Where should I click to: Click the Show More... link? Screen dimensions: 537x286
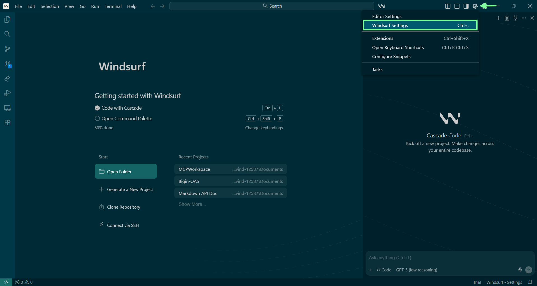(192, 204)
